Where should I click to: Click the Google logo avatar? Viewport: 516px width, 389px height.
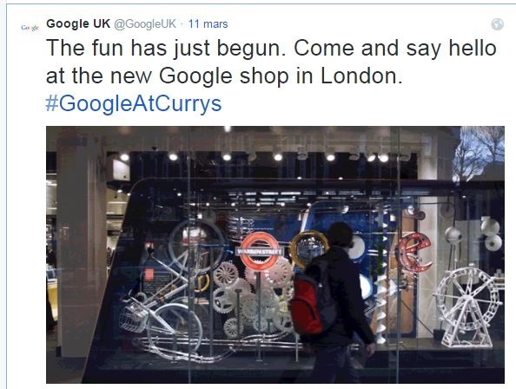point(30,28)
